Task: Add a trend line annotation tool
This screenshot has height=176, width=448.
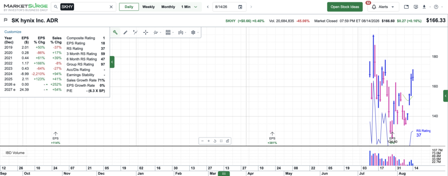Action: [136, 32]
